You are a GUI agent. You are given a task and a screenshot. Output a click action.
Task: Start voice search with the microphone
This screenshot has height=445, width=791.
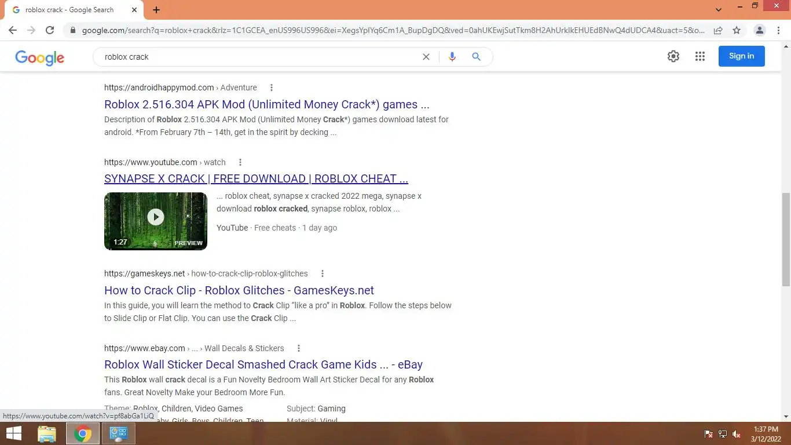(452, 57)
